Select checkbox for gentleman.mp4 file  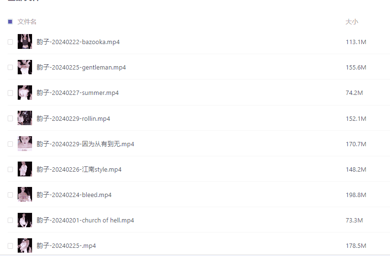[x=10, y=67]
